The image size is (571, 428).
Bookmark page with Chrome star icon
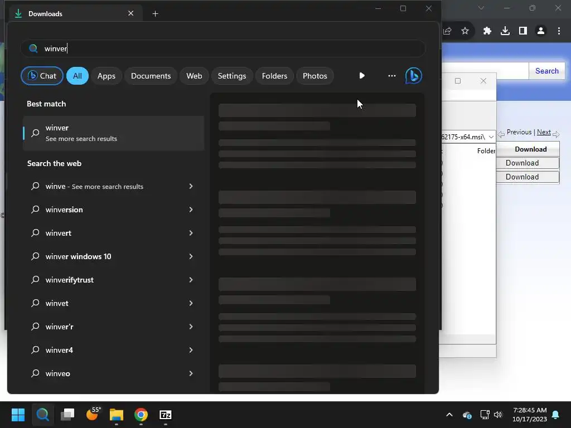pos(465,31)
